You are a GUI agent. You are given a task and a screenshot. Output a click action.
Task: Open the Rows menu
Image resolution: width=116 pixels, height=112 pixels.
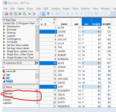(30, 9)
